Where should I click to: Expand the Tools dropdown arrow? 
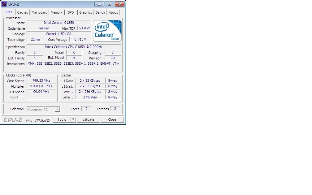point(73,119)
